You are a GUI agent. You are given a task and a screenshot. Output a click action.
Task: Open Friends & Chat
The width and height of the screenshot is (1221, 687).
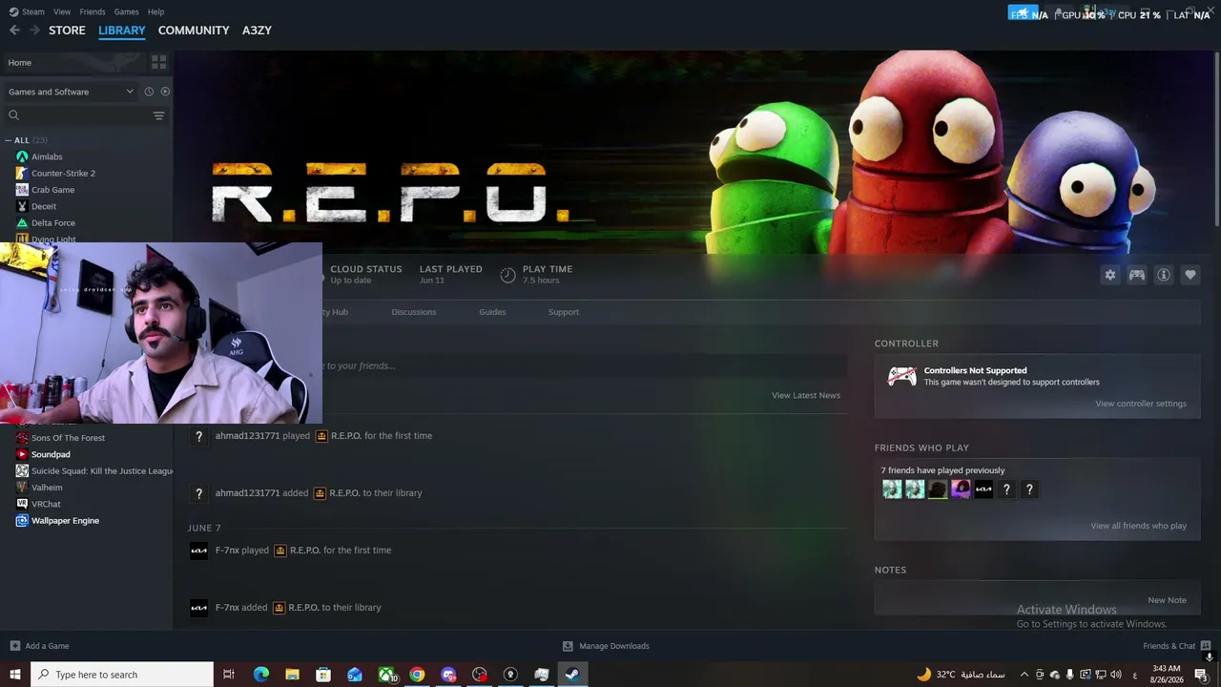click(x=1177, y=646)
